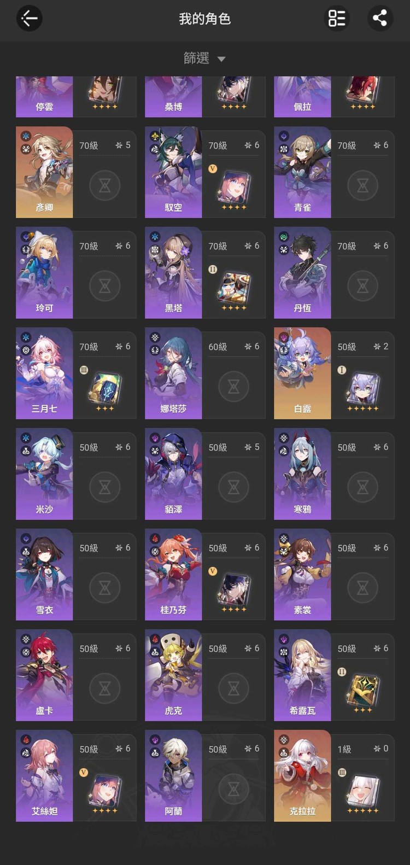Image resolution: width=410 pixels, height=865 pixels.
Task: Switch to list view layout icon
Action: [x=336, y=18]
